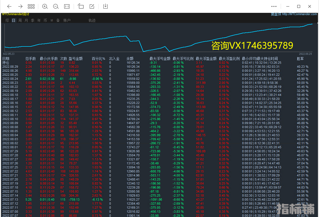Save a copy with the download icon
Image resolution: width=319 pixels, height=217 pixels.
pyautogui.click(x=106, y=6)
